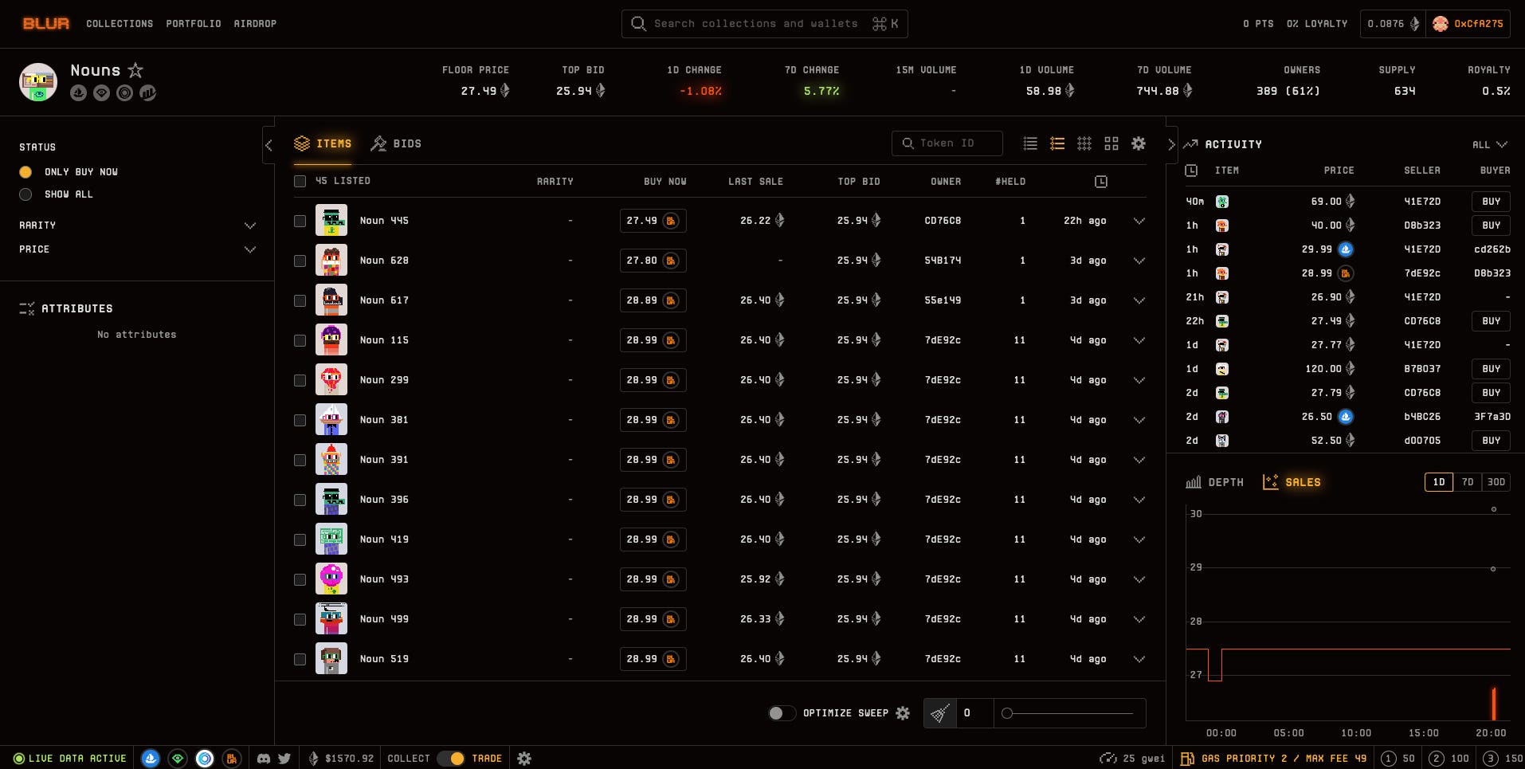The height and width of the screenshot is (769, 1525).
Task: Expand the Noun 617 row details
Action: 1139,300
